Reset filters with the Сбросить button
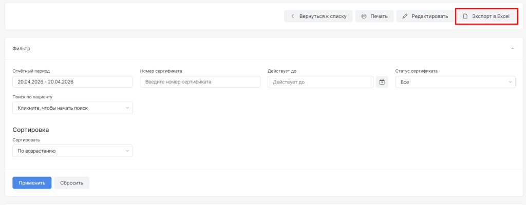Viewport: 526px width, 205px height. pyautogui.click(x=71, y=182)
